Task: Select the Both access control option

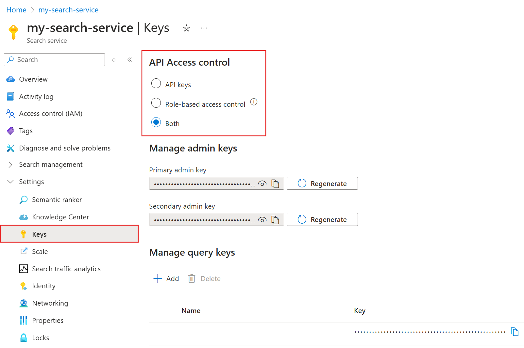Action: click(156, 122)
